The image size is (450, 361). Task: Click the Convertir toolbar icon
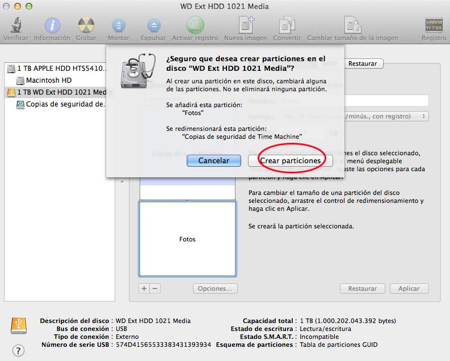[x=287, y=26]
